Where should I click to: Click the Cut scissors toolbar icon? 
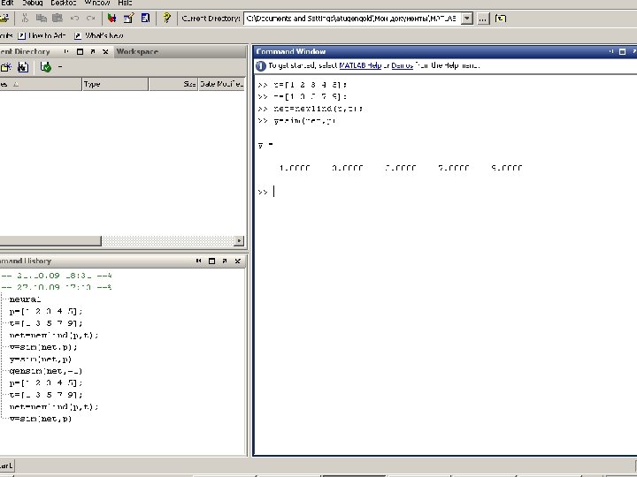pyautogui.click(x=25, y=19)
